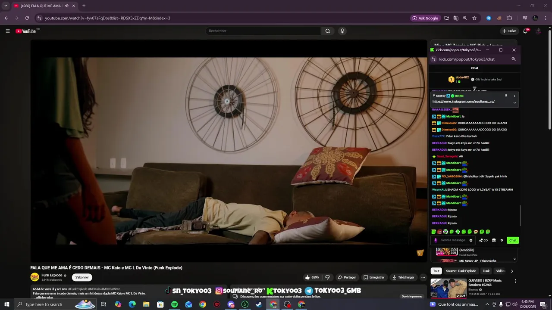Click the Kick popout address bar search icon
This screenshot has width=552, height=310.
tap(513, 59)
